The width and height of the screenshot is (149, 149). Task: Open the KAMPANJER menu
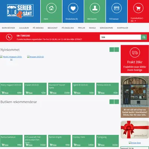(x=123, y=28)
